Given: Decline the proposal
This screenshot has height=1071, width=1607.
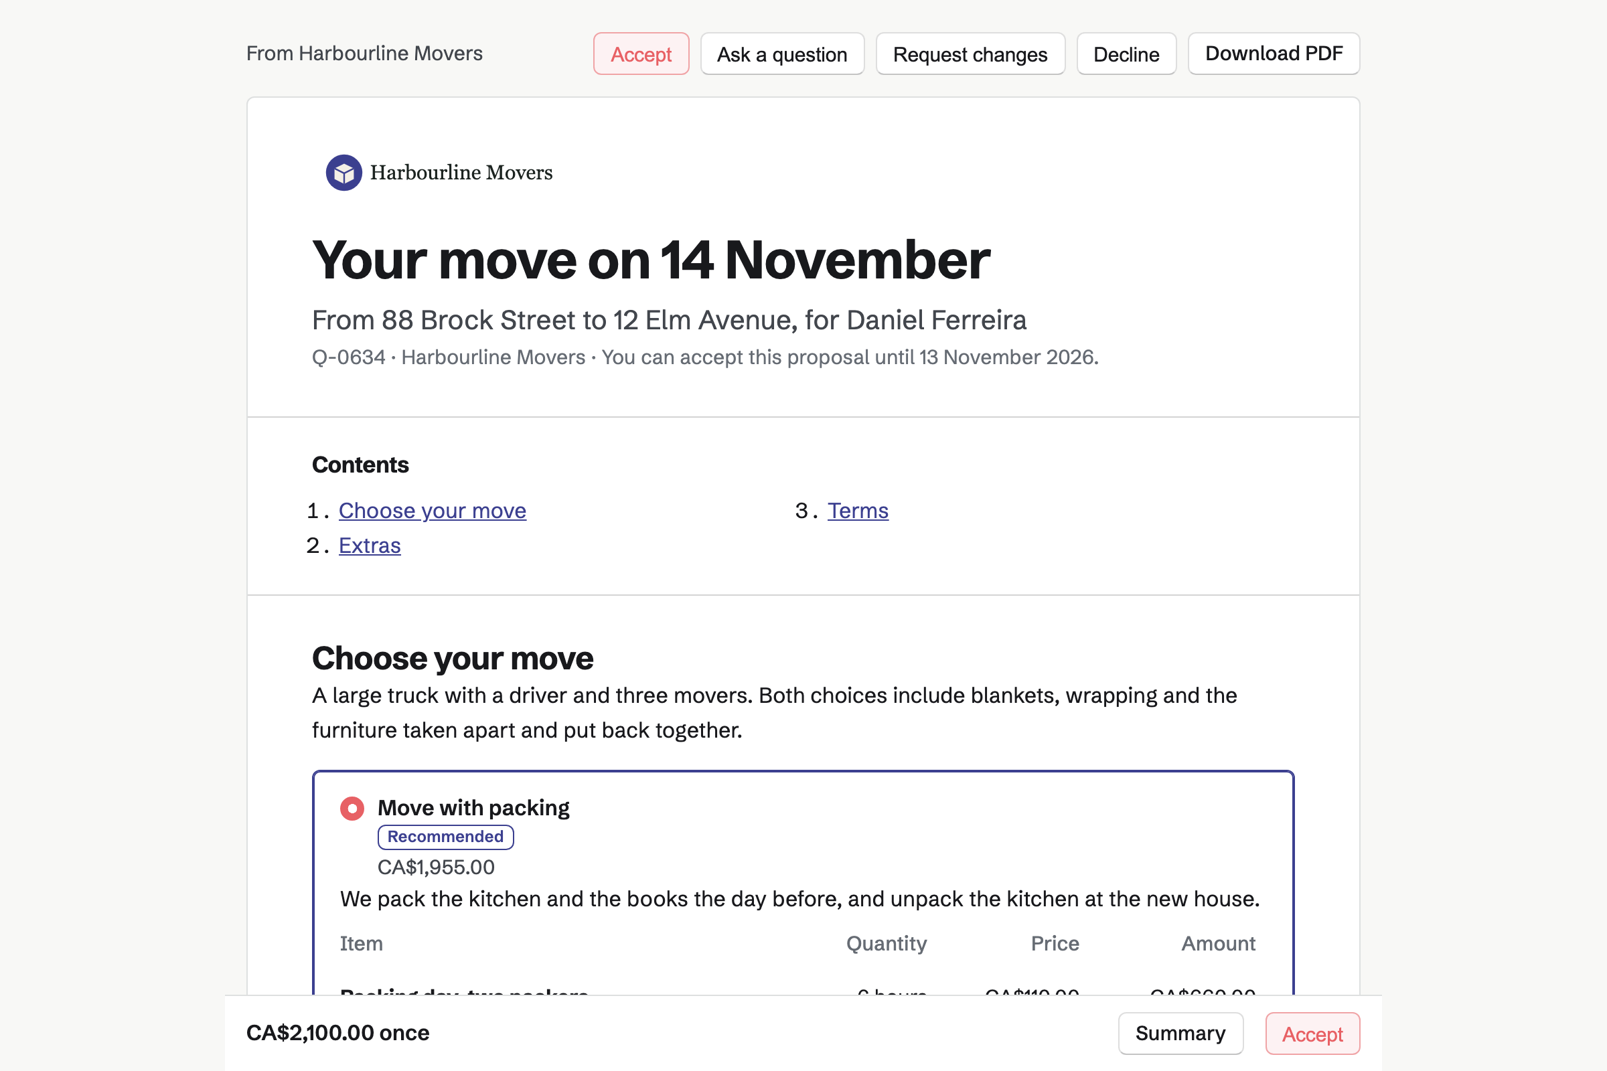Looking at the screenshot, I should [x=1126, y=54].
